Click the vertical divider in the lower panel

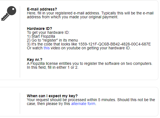tap(20, 103)
